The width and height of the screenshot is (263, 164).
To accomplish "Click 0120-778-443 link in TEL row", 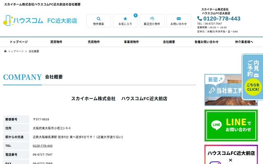I will point(43,146).
